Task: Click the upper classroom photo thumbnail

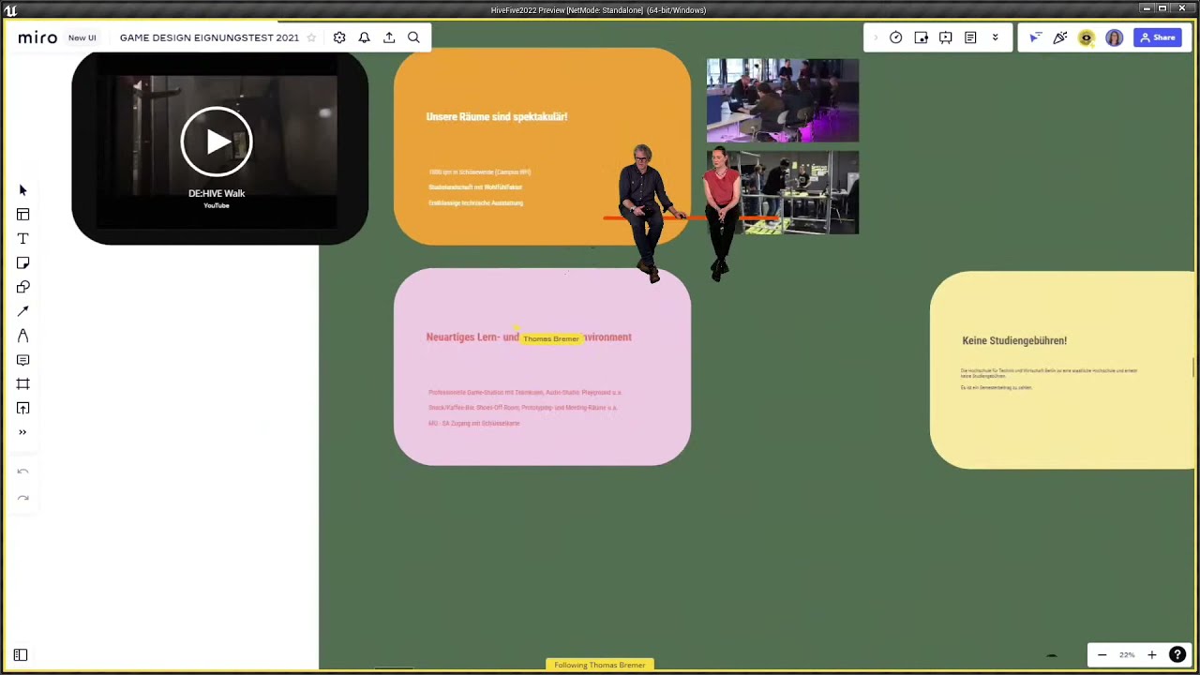Action: point(783,100)
